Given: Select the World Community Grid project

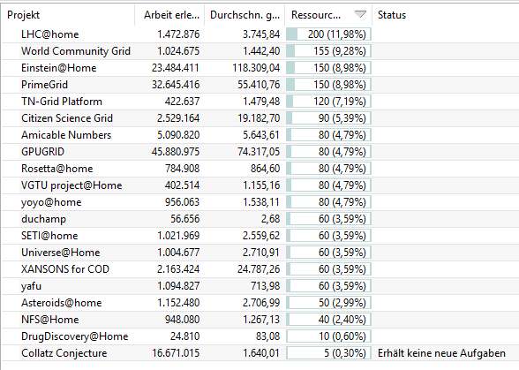Looking at the screenshot, I should click(260, 51).
